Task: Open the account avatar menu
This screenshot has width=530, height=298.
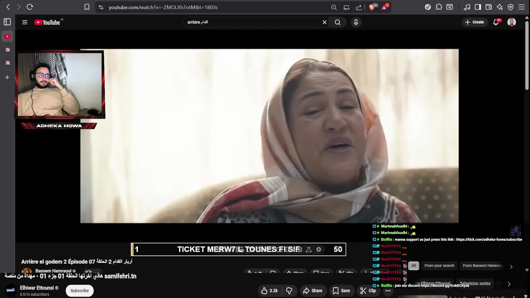Action: (512, 22)
